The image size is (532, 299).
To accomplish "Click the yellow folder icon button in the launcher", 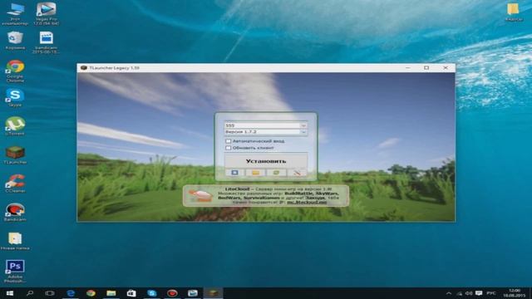I will coord(255,173).
